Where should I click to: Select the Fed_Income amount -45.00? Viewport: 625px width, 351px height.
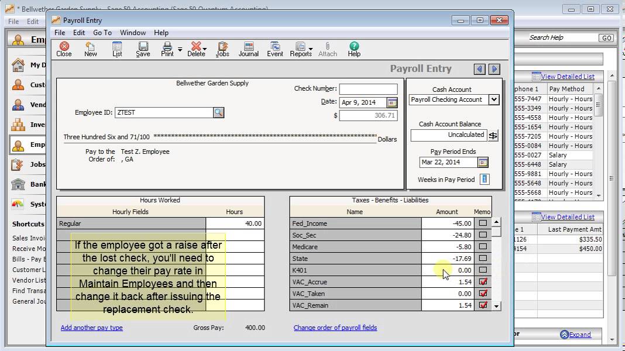point(448,223)
